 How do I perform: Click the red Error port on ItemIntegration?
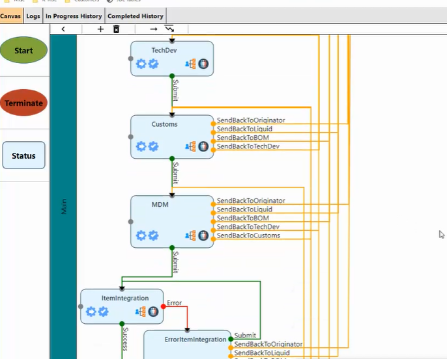[164, 306]
